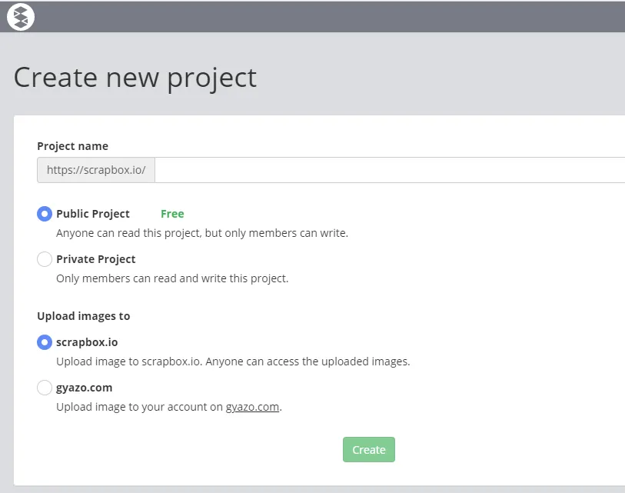Click the bold "gyazo.com" option label
Viewport: 625px width, 493px height.
[x=85, y=388]
